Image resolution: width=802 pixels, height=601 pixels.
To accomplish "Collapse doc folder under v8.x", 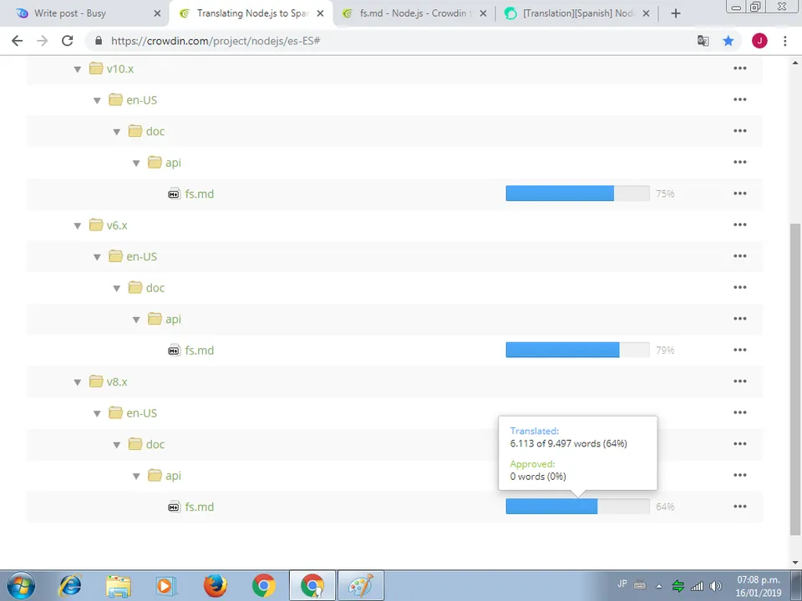I will pos(117,445).
